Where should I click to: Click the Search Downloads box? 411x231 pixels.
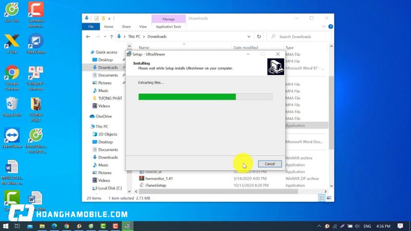pyautogui.click(x=299, y=36)
